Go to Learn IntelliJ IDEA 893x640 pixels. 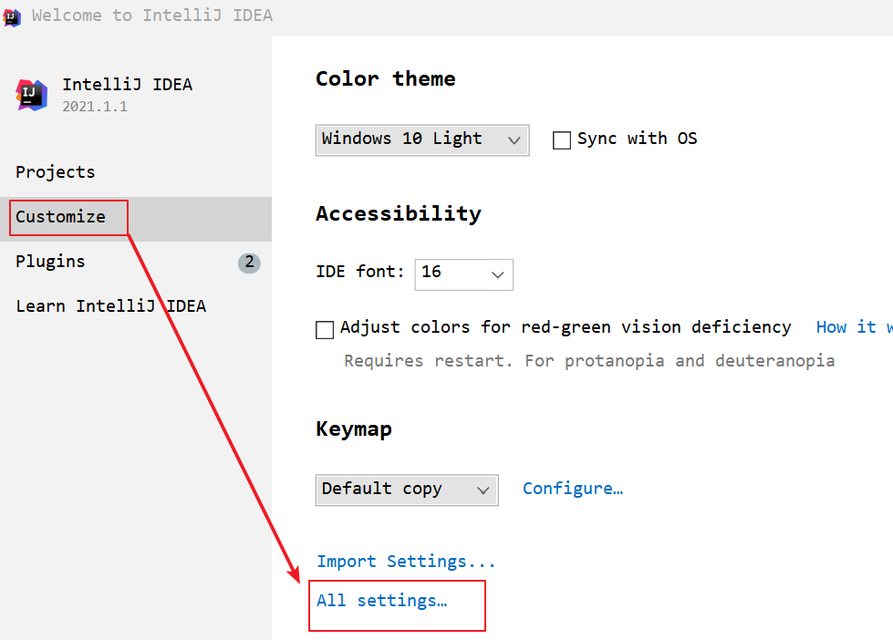point(110,306)
